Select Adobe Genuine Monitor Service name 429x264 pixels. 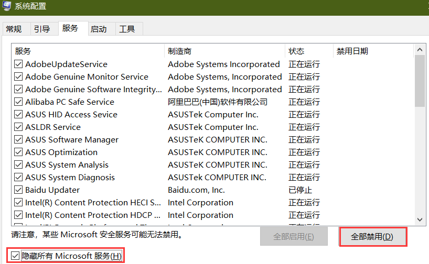(87, 77)
